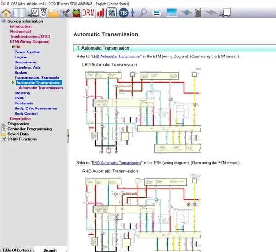The image size is (276, 252).
Task: Select Transmission, Transaxle tree item
Action: (37, 77)
